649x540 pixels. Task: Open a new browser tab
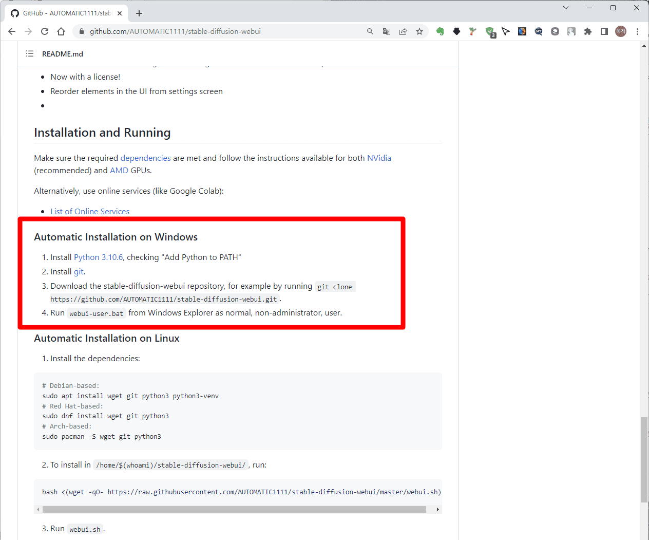139,13
